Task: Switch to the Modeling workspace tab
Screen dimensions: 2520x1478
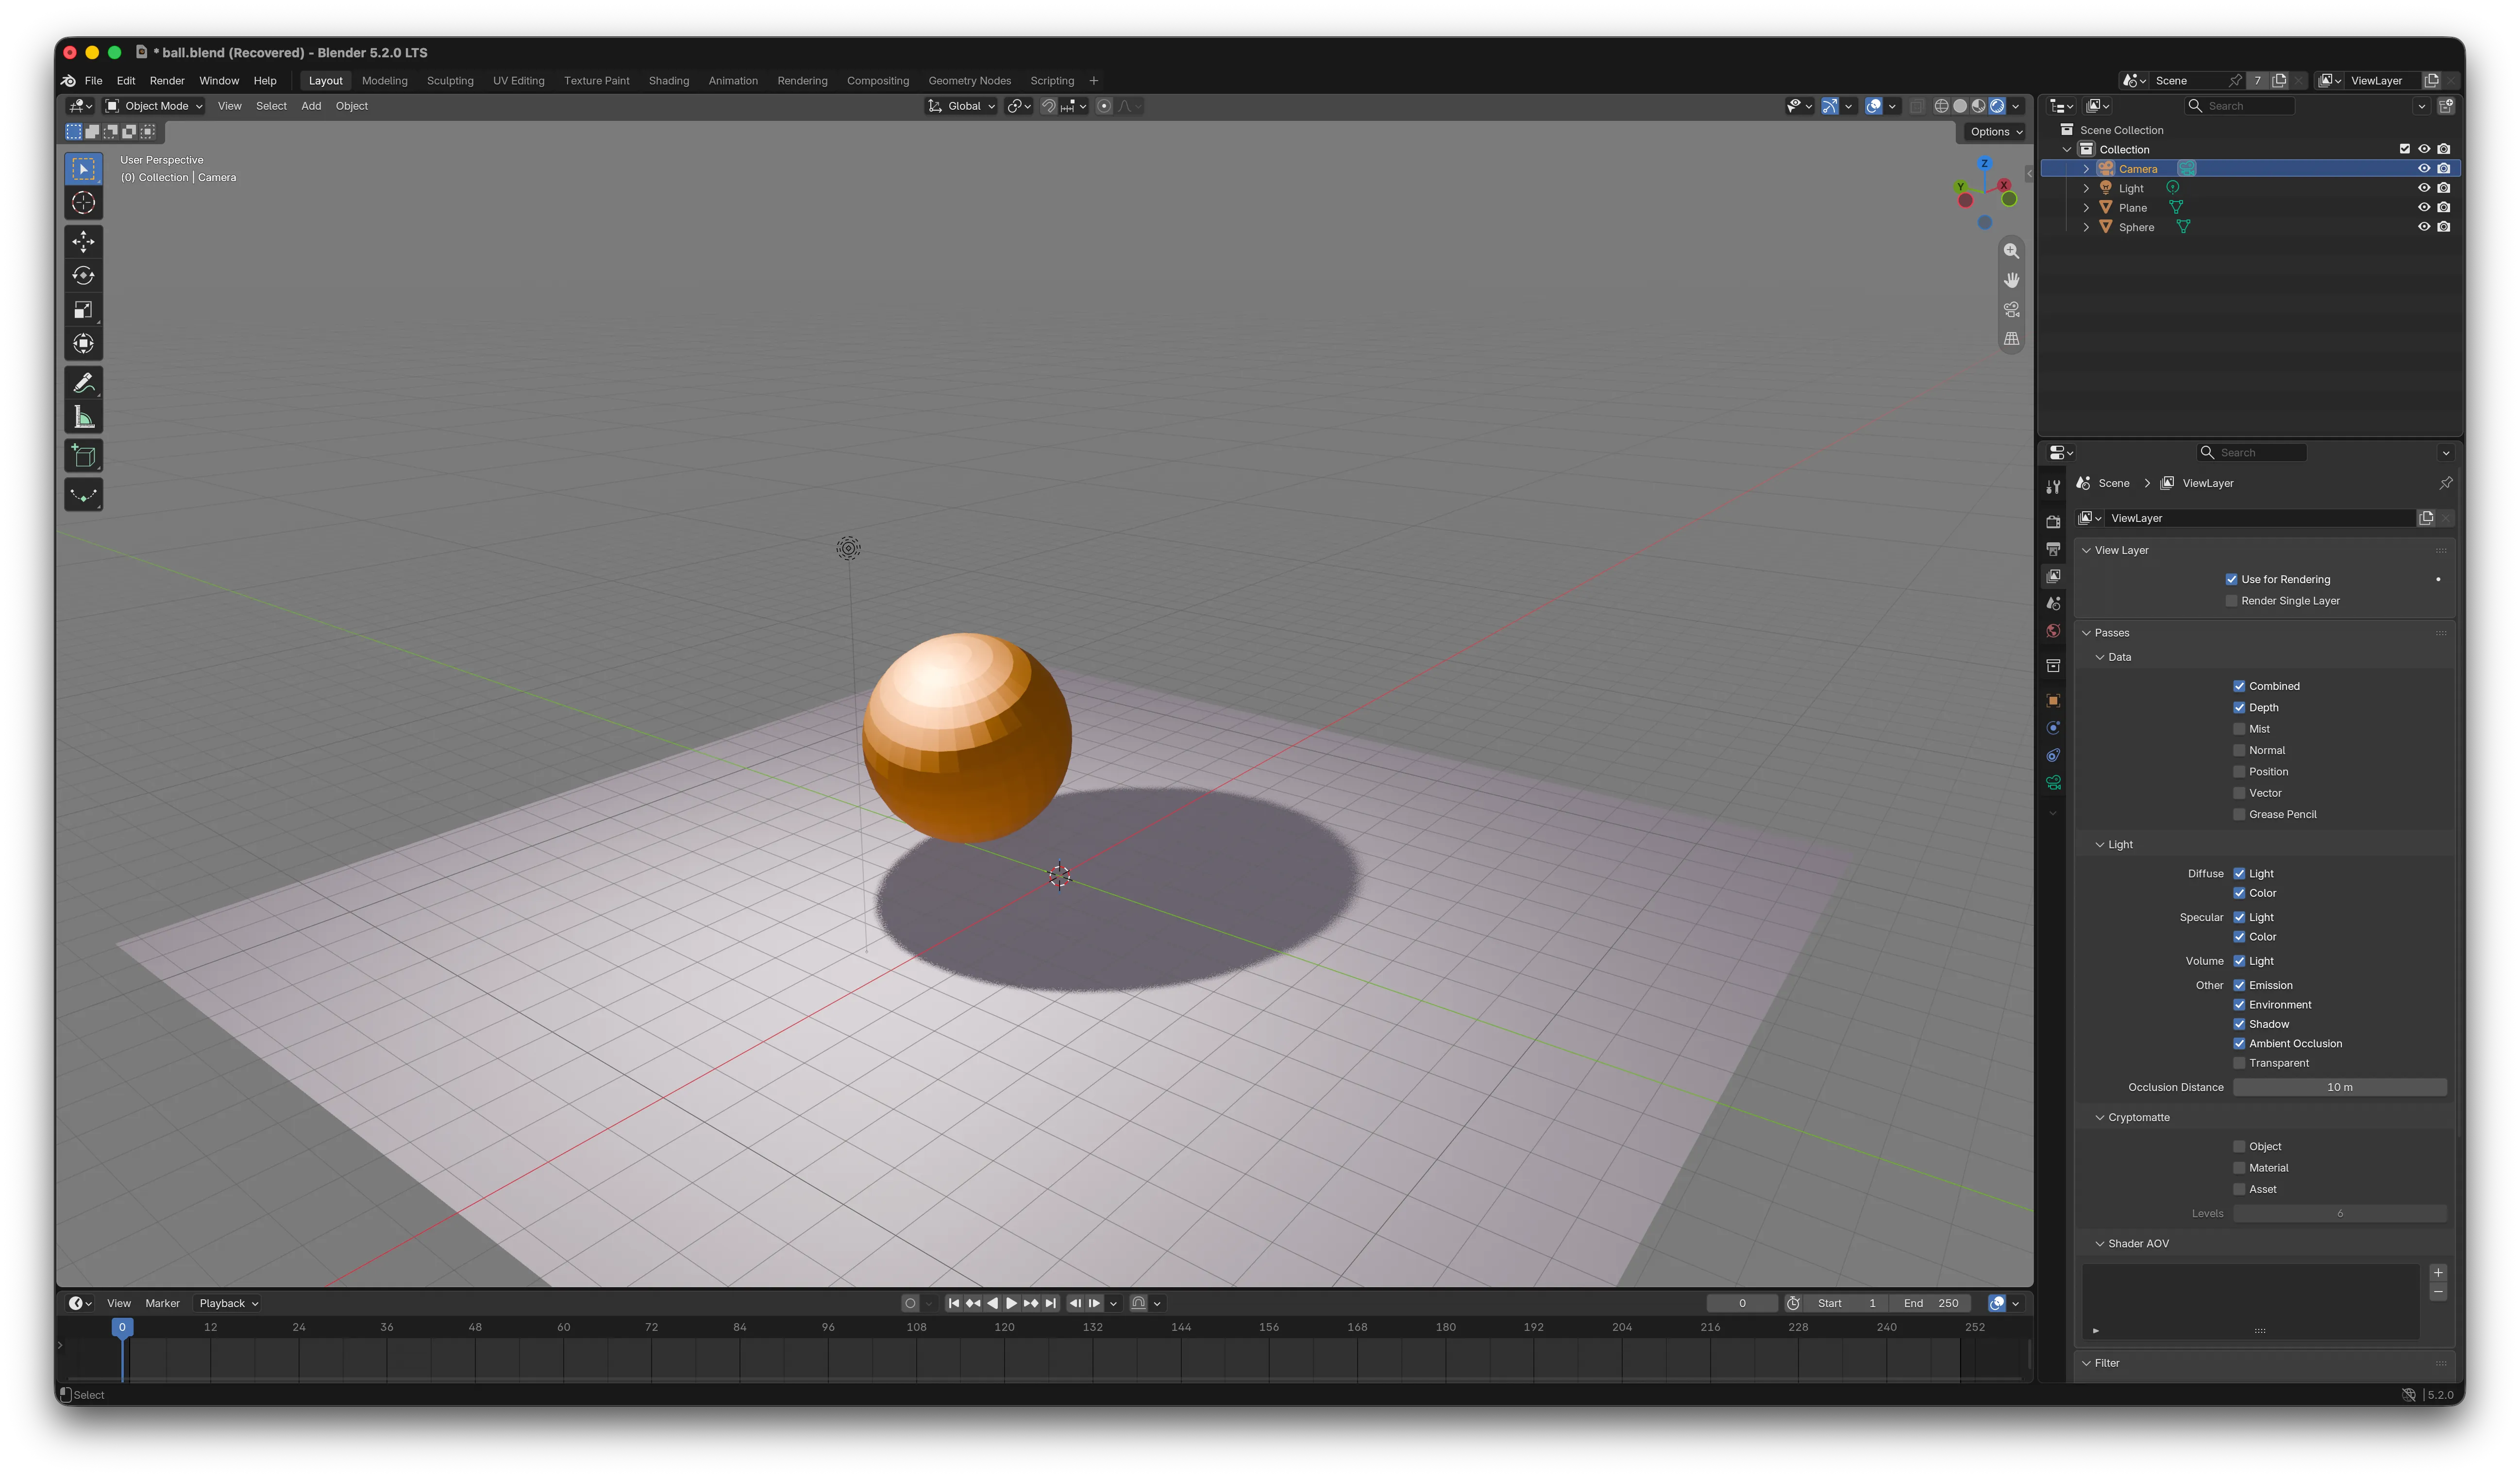Action: click(384, 81)
